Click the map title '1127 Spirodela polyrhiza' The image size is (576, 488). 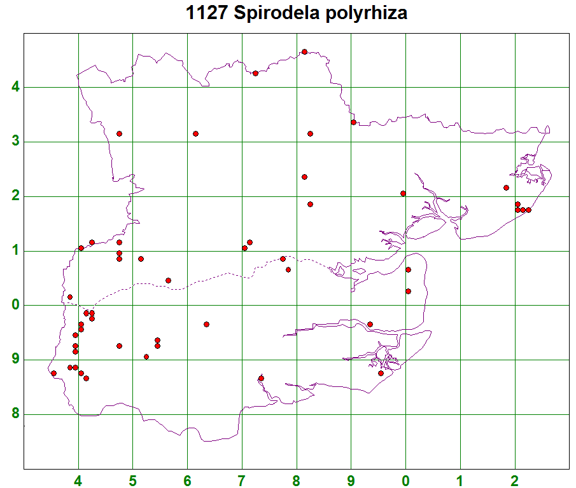click(x=297, y=13)
